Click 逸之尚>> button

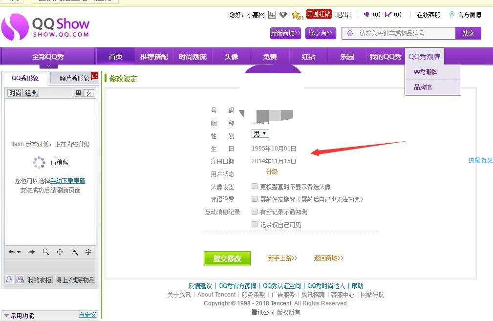pyautogui.click(x=321, y=33)
